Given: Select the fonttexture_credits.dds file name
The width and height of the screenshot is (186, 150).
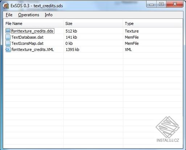Looking at the screenshot, I should [33, 31].
